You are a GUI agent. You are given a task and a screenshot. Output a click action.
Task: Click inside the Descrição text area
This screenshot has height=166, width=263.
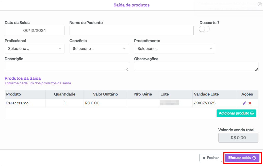(x=67, y=66)
